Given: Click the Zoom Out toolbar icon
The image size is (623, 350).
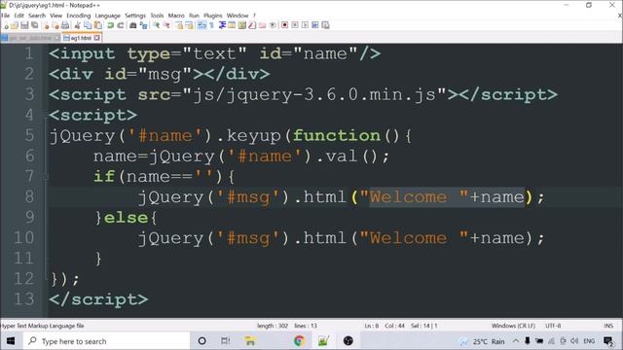Looking at the screenshot, I should [x=166, y=25].
